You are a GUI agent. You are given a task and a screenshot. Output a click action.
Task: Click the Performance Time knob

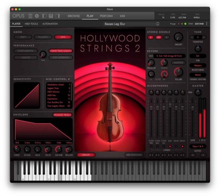pos(43,54)
